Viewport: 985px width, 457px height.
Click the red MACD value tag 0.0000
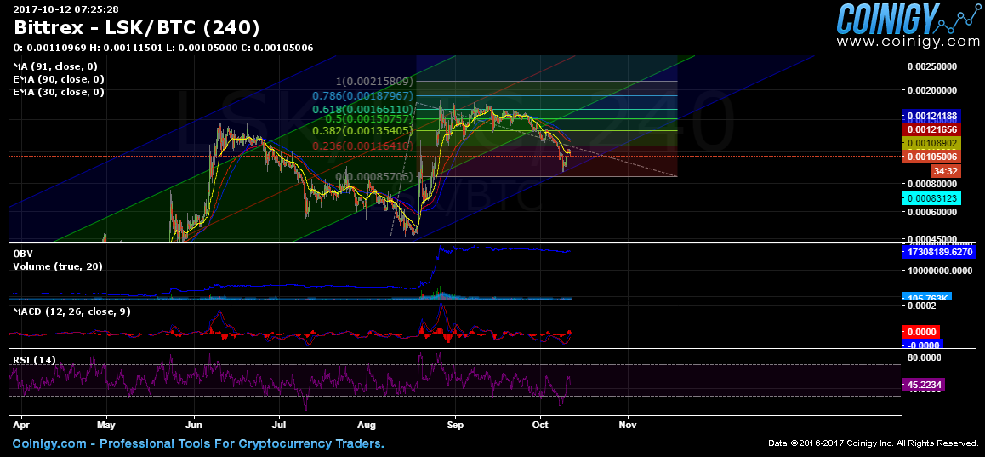[921, 332]
